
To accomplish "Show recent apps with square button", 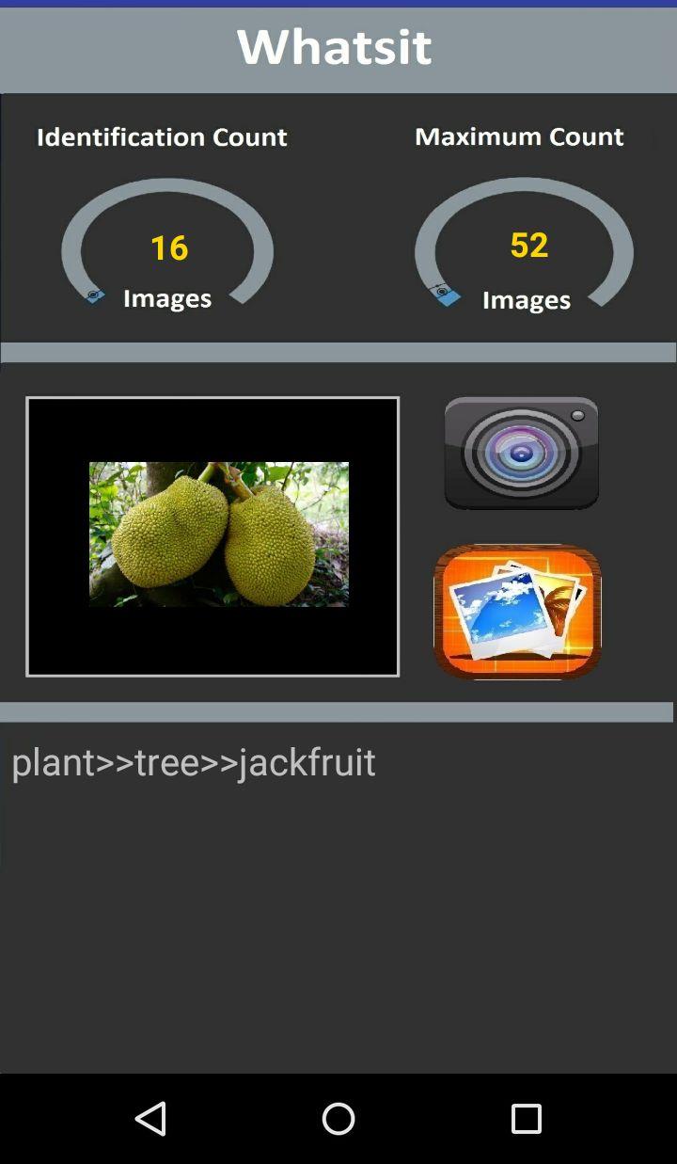I will click(x=527, y=1119).
